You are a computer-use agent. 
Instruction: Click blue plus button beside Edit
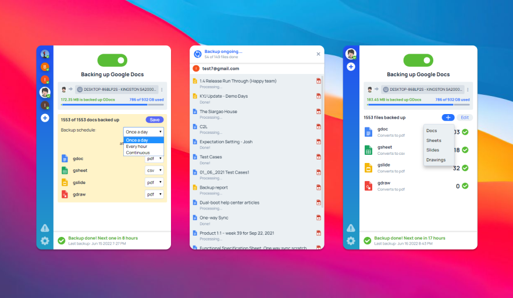pyautogui.click(x=448, y=118)
